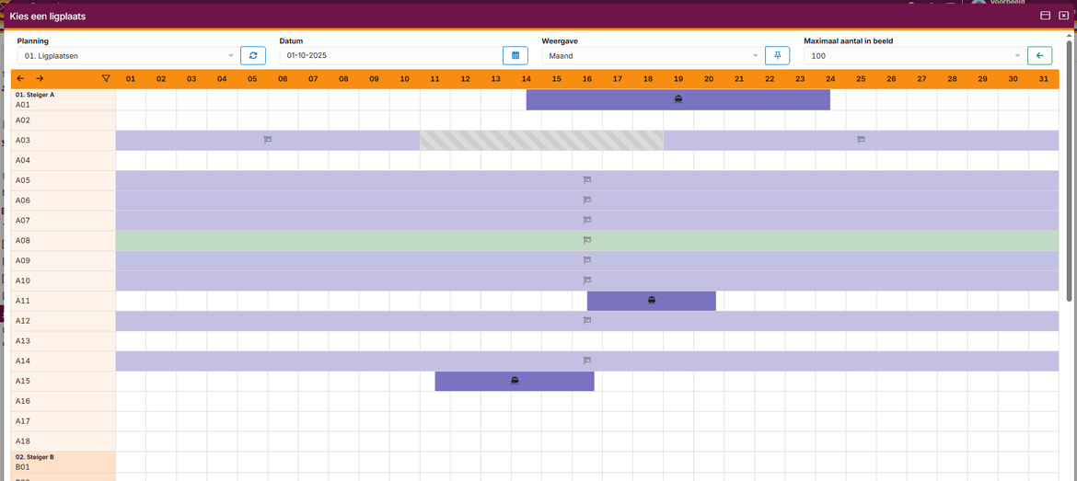Go to previous period with left arrow
Screen dimensions: 1077x481
pos(21,79)
